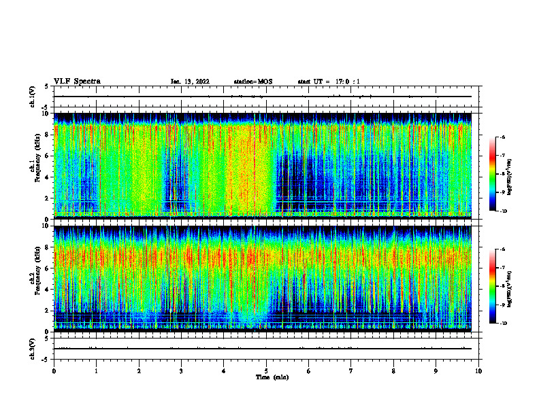Click ch.1 color bar "-6" scale label
This screenshot has height=416, width=539.
[x=502, y=137]
